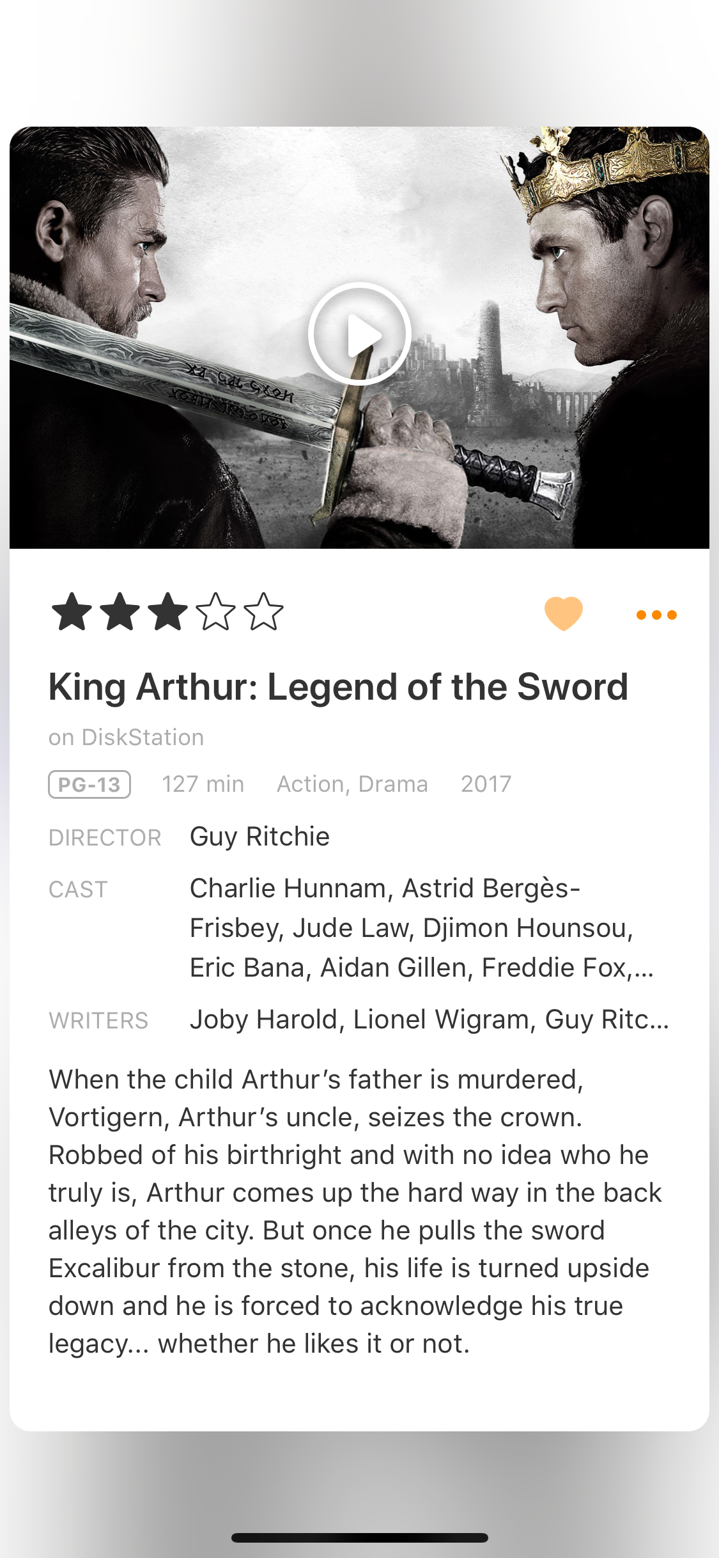This screenshot has width=719, height=1558.
Task: Tap the plot synopsis paragraph
Action: [355, 1211]
